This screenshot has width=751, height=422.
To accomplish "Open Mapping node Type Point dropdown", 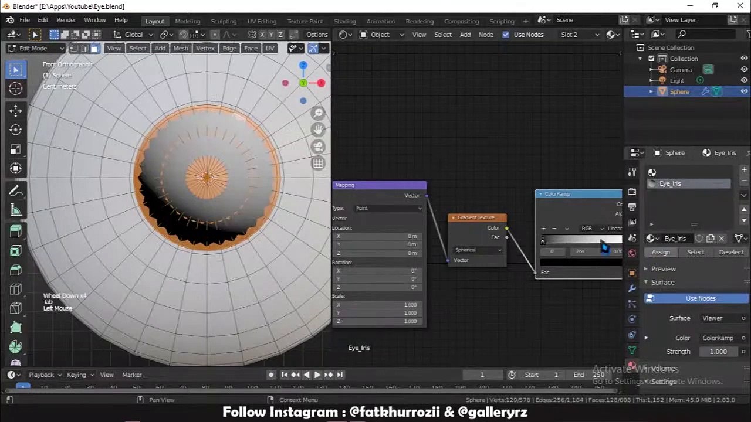I will click(388, 209).
